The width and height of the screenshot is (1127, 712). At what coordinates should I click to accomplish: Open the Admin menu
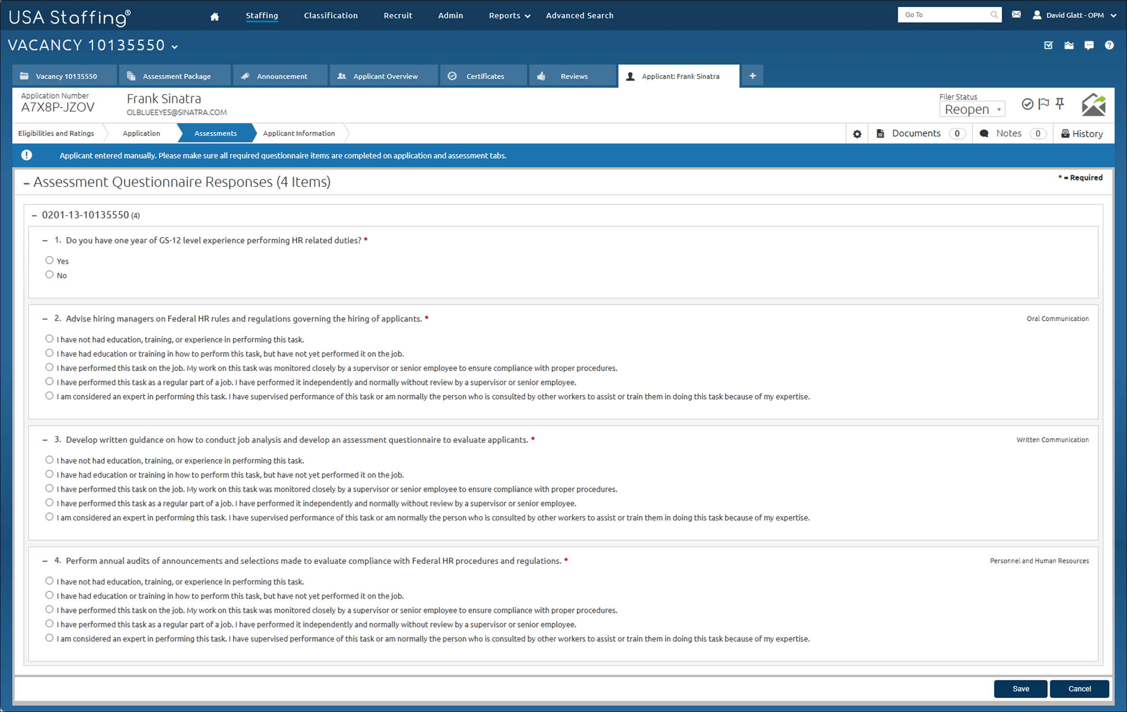pos(450,15)
